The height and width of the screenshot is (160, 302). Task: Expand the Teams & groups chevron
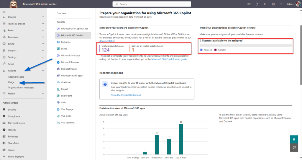(43, 24)
